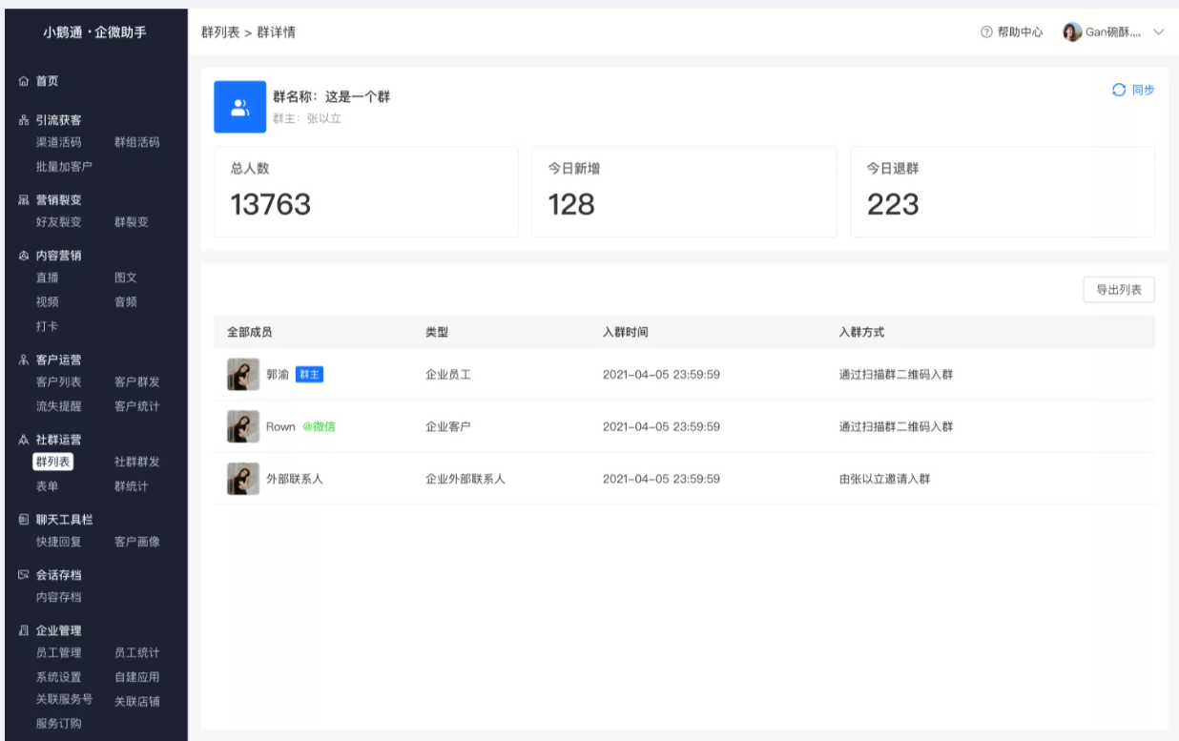Image resolution: width=1179 pixels, height=741 pixels.
Task: Click the 同步 refresh icon
Action: (1119, 90)
